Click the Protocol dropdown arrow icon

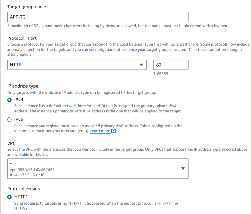click(x=141, y=65)
